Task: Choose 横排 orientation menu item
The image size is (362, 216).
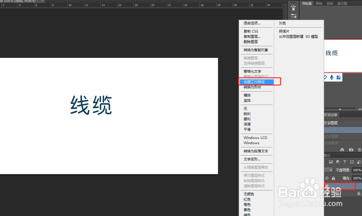Action: (x=247, y=95)
